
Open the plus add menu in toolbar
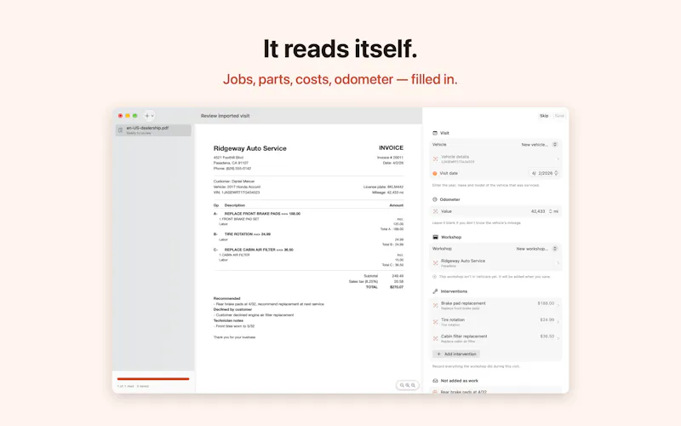pos(149,116)
